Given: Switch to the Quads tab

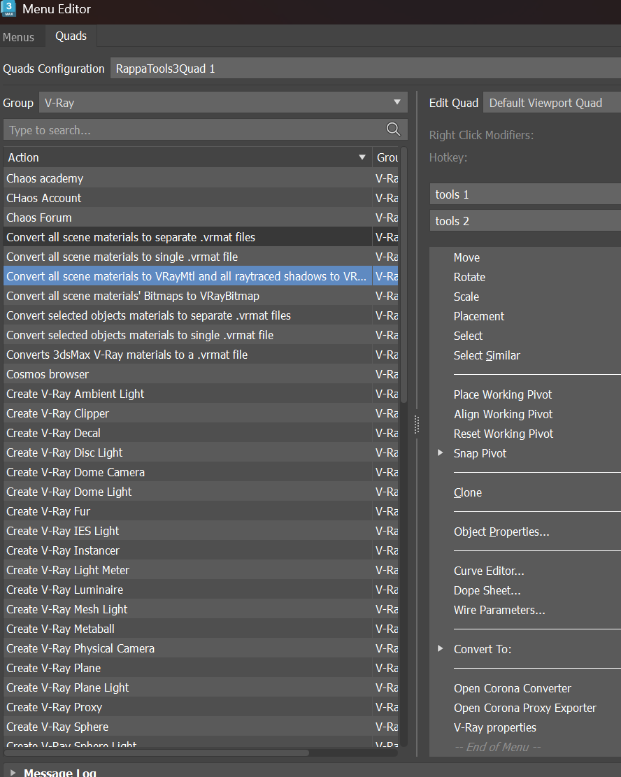Looking at the screenshot, I should (x=71, y=36).
